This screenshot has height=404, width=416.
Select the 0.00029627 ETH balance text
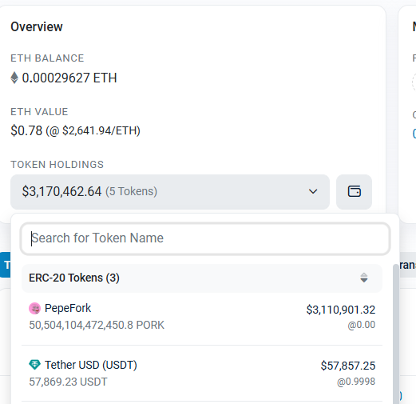pyautogui.click(x=69, y=78)
